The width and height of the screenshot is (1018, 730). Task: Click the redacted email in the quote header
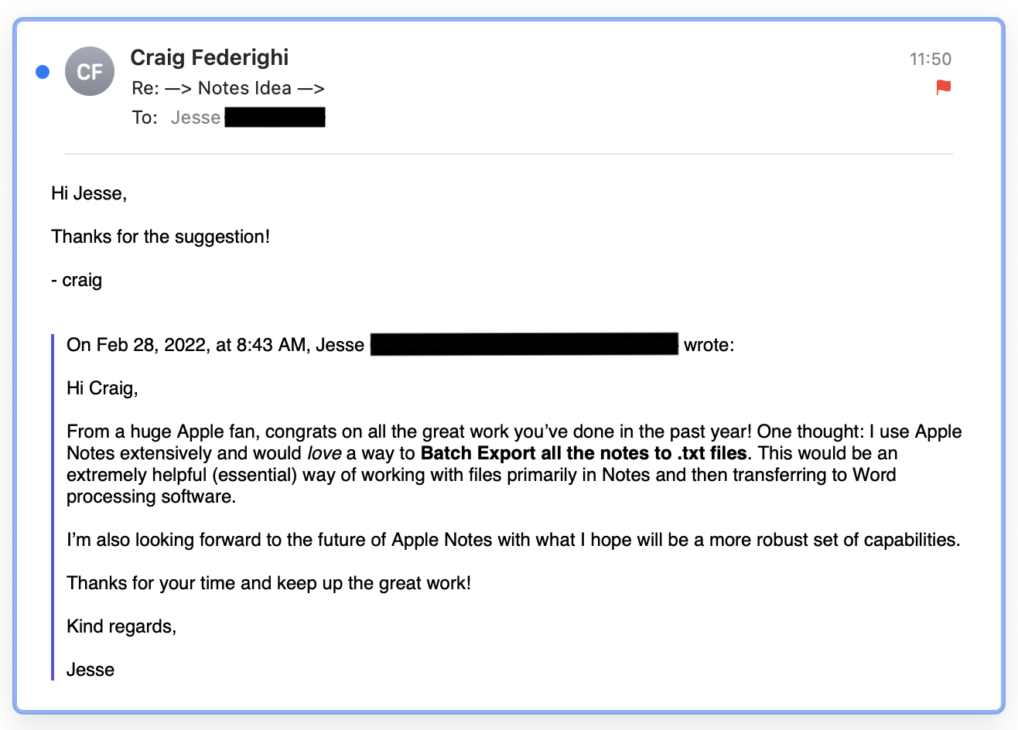tap(524, 345)
